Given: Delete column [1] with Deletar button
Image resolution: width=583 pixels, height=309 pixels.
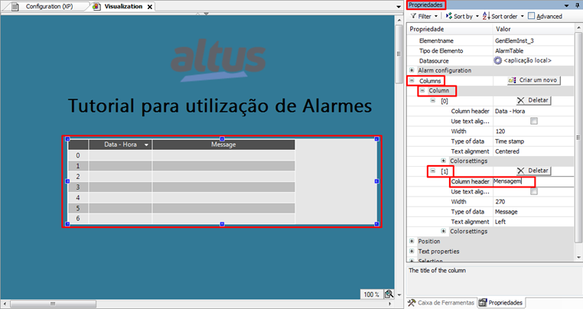Looking at the screenshot, I should pos(533,171).
